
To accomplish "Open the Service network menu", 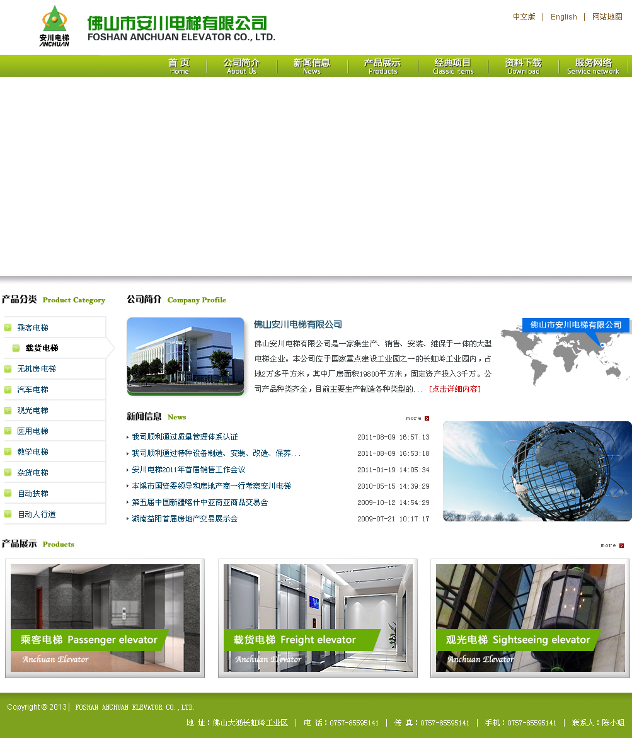I will coord(593,66).
